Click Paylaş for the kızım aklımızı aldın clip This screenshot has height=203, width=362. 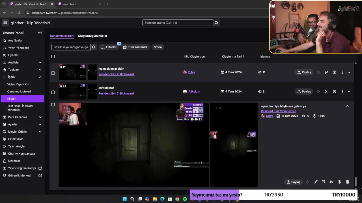(304, 72)
